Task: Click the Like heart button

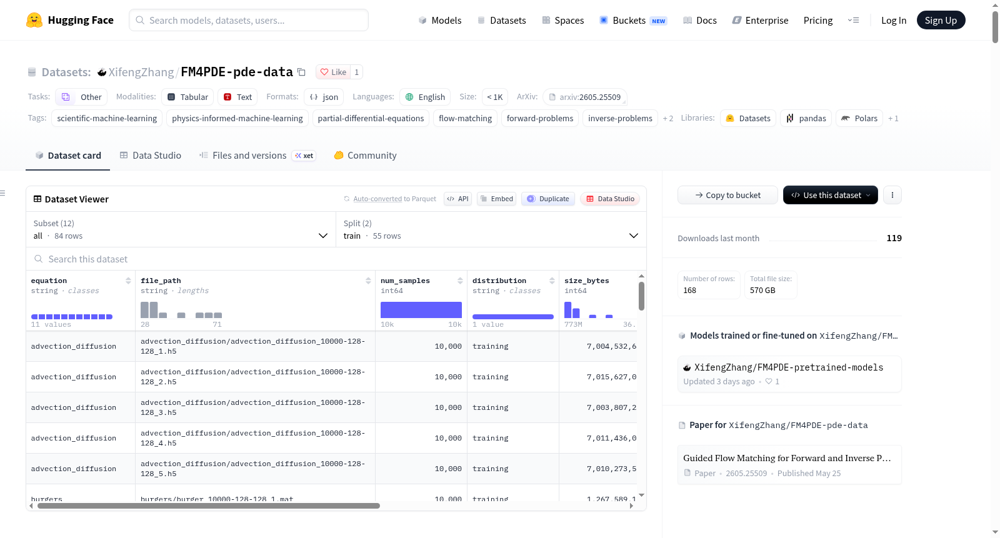Action: click(333, 72)
